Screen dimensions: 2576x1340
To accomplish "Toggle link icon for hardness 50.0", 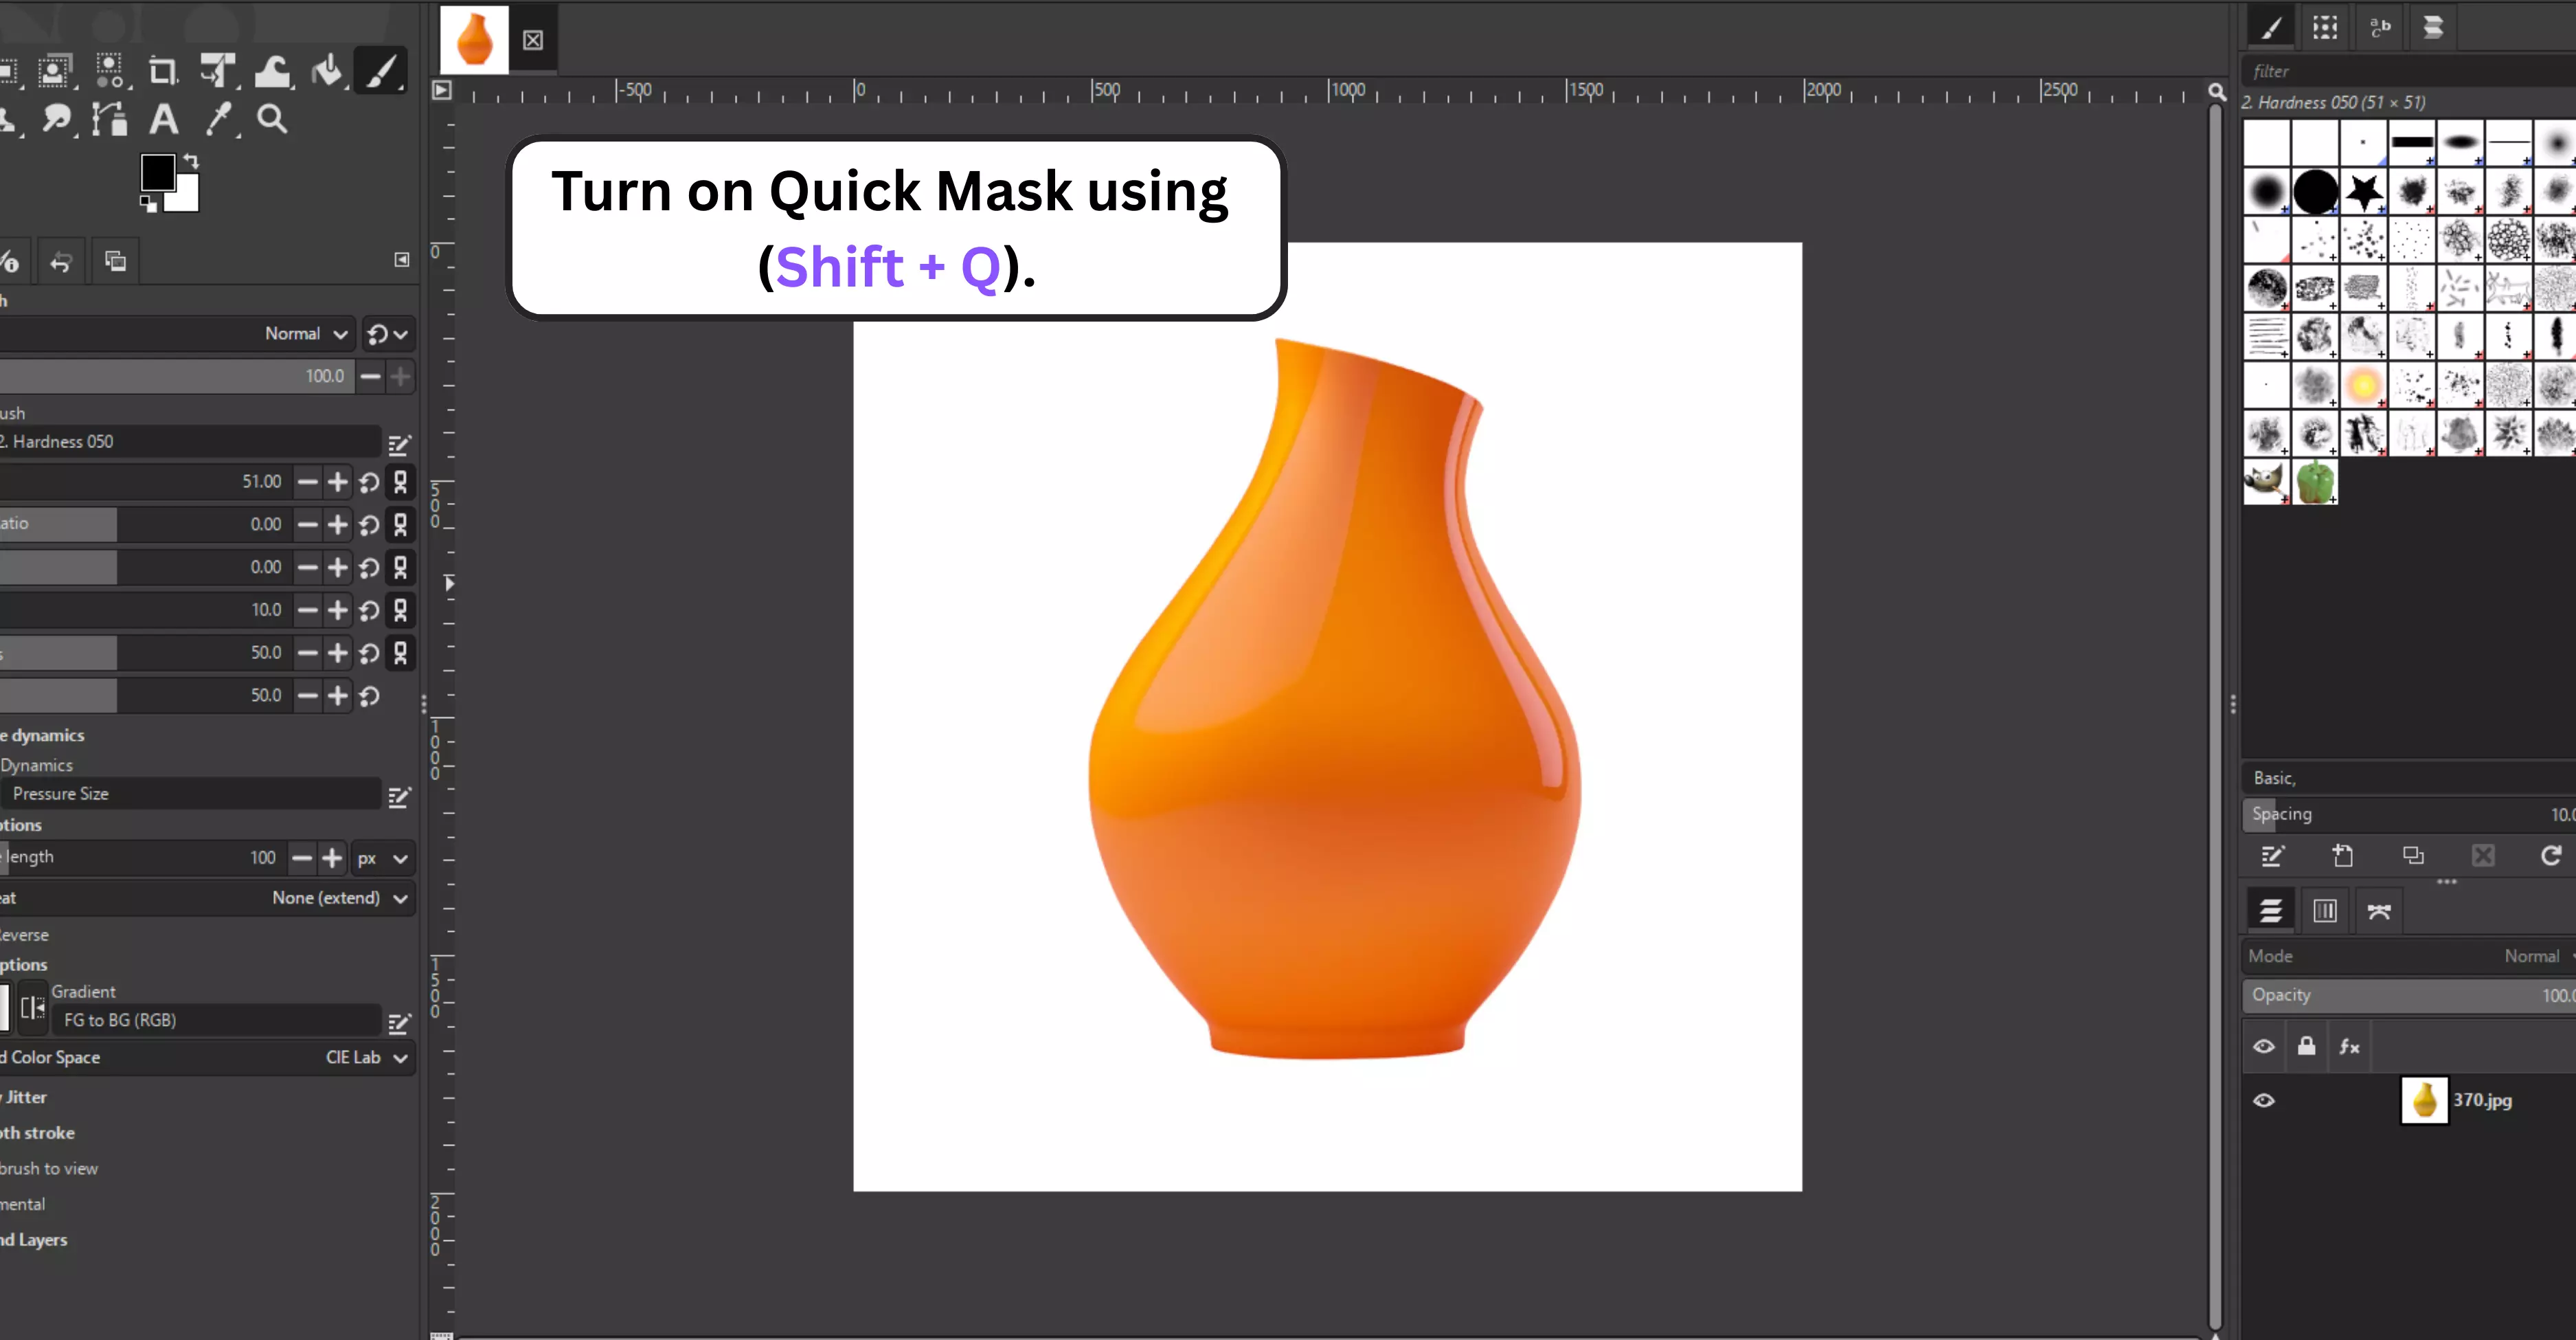I will coord(401,653).
